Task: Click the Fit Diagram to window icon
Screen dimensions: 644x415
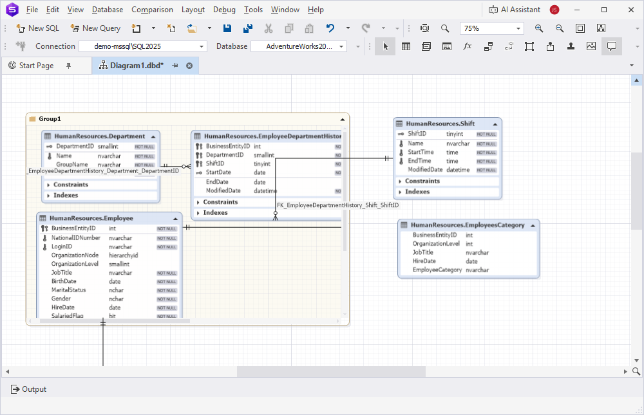Action: click(x=580, y=28)
